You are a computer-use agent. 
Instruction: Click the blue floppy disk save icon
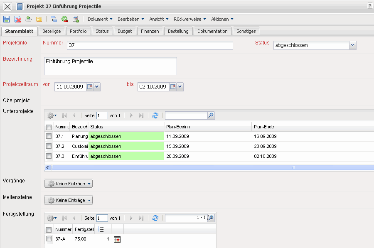click(x=7, y=19)
